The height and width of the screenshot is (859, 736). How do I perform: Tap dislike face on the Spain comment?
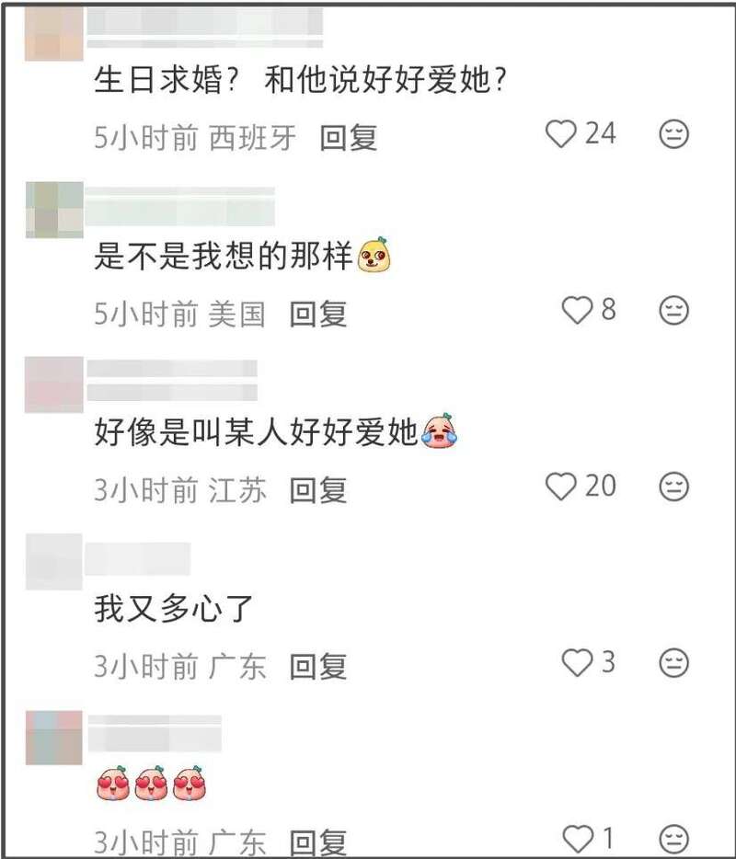[673, 134]
